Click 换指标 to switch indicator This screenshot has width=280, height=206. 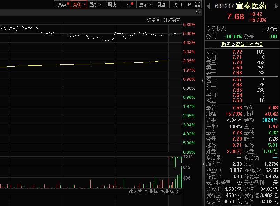(x=167, y=192)
